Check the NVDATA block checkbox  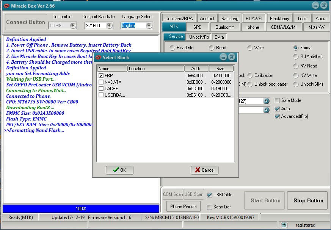coord(101,82)
